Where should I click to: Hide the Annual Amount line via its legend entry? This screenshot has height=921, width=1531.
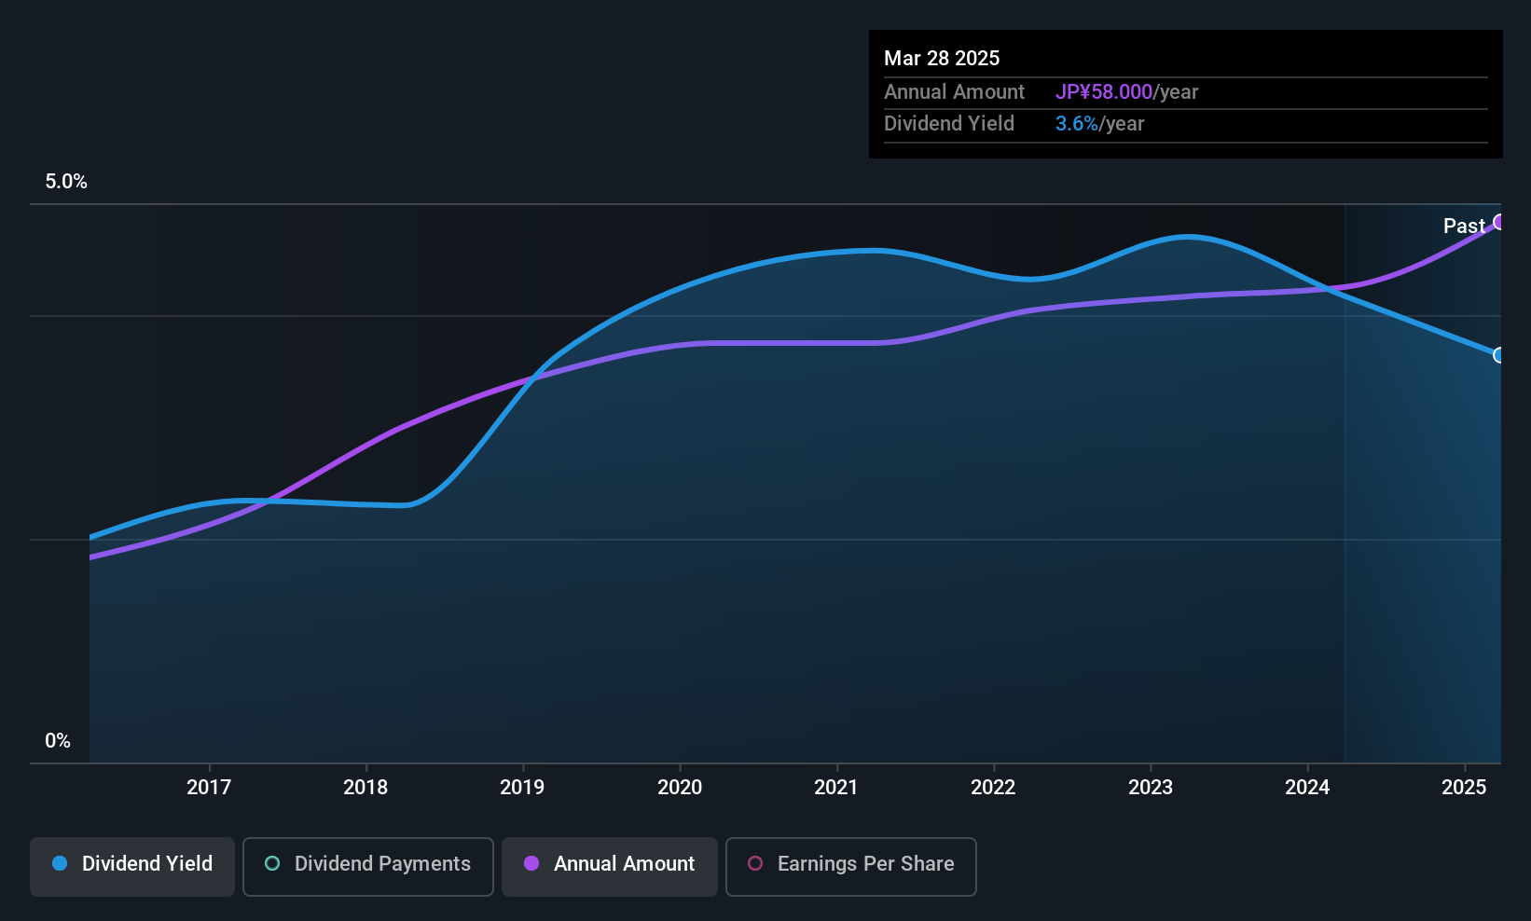(609, 865)
